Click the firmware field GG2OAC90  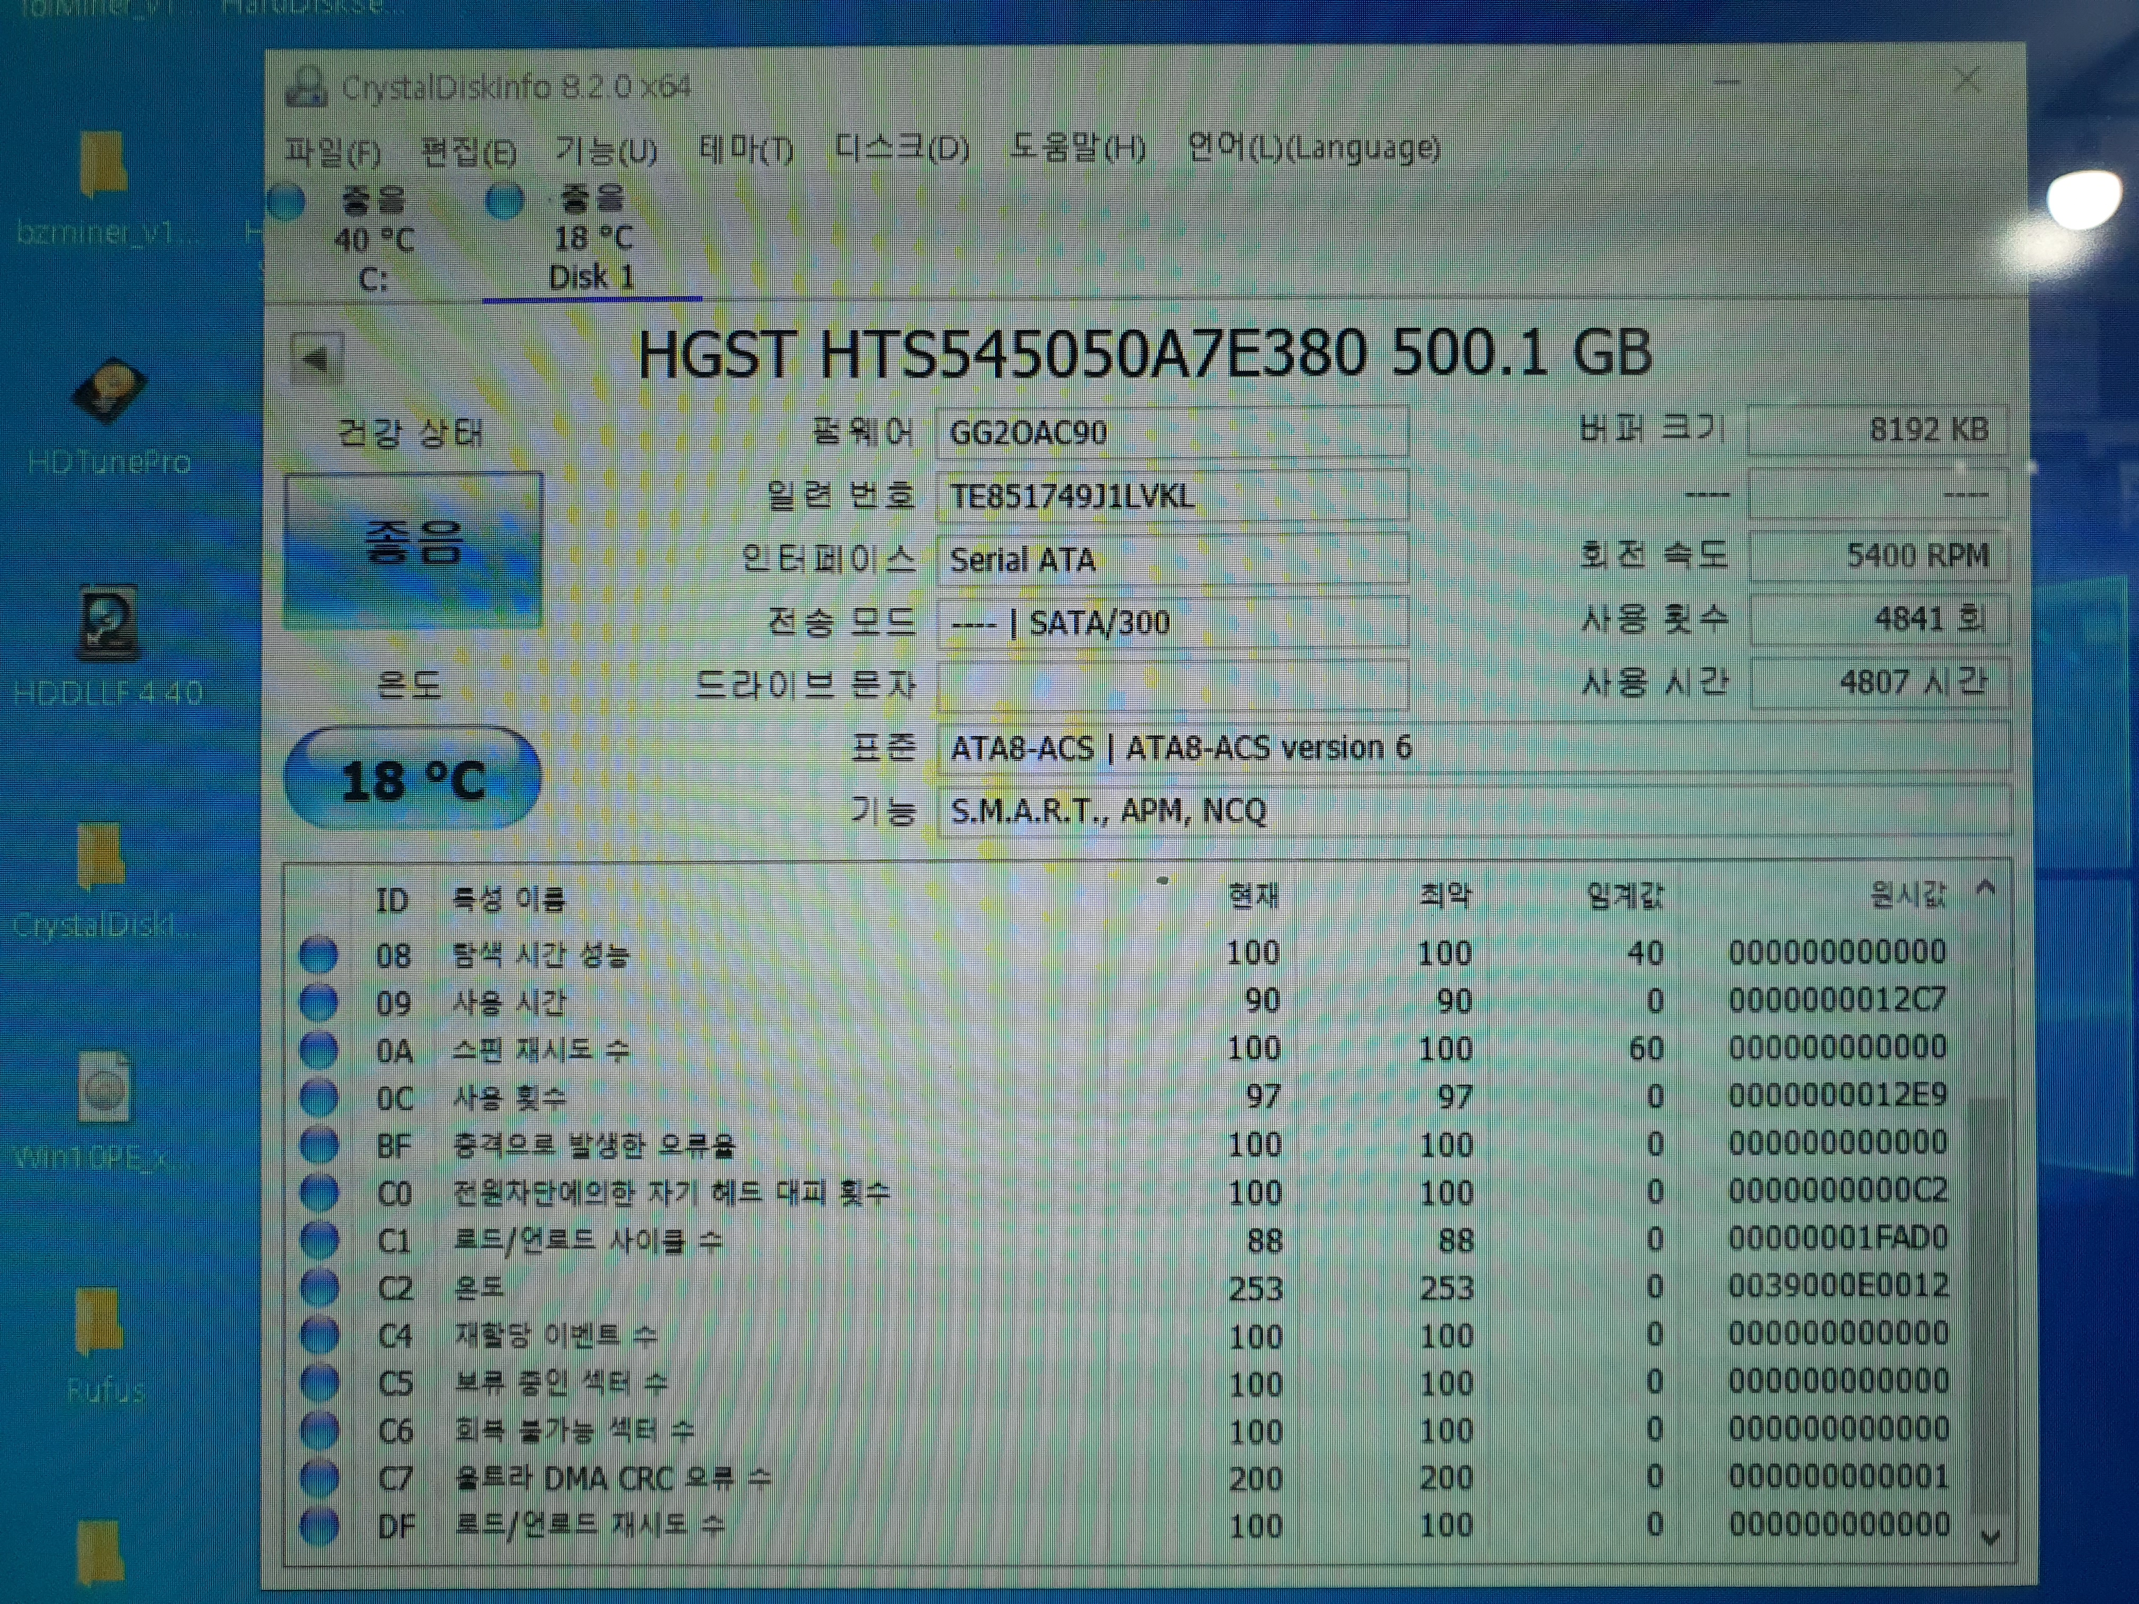(x=1172, y=431)
